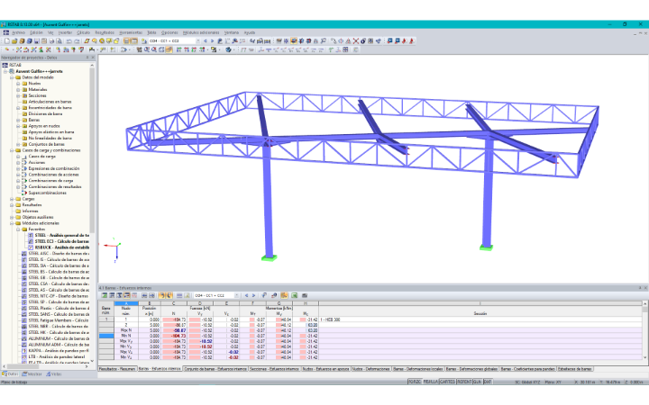Open the Herramientas menu
Viewport: 649px width, 405px height.
click(132, 32)
